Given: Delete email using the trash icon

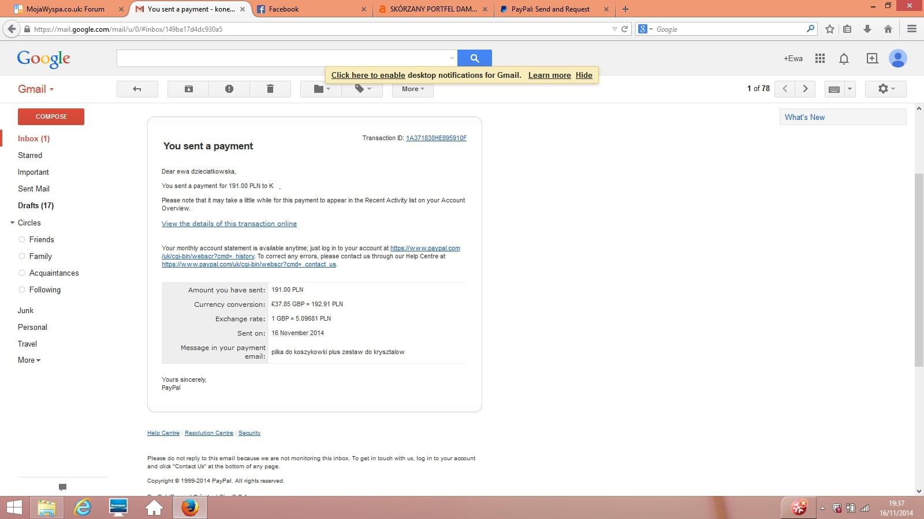Looking at the screenshot, I should click(270, 89).
